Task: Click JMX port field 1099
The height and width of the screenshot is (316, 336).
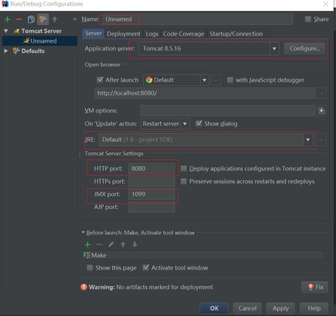Action: pos(151,194)
